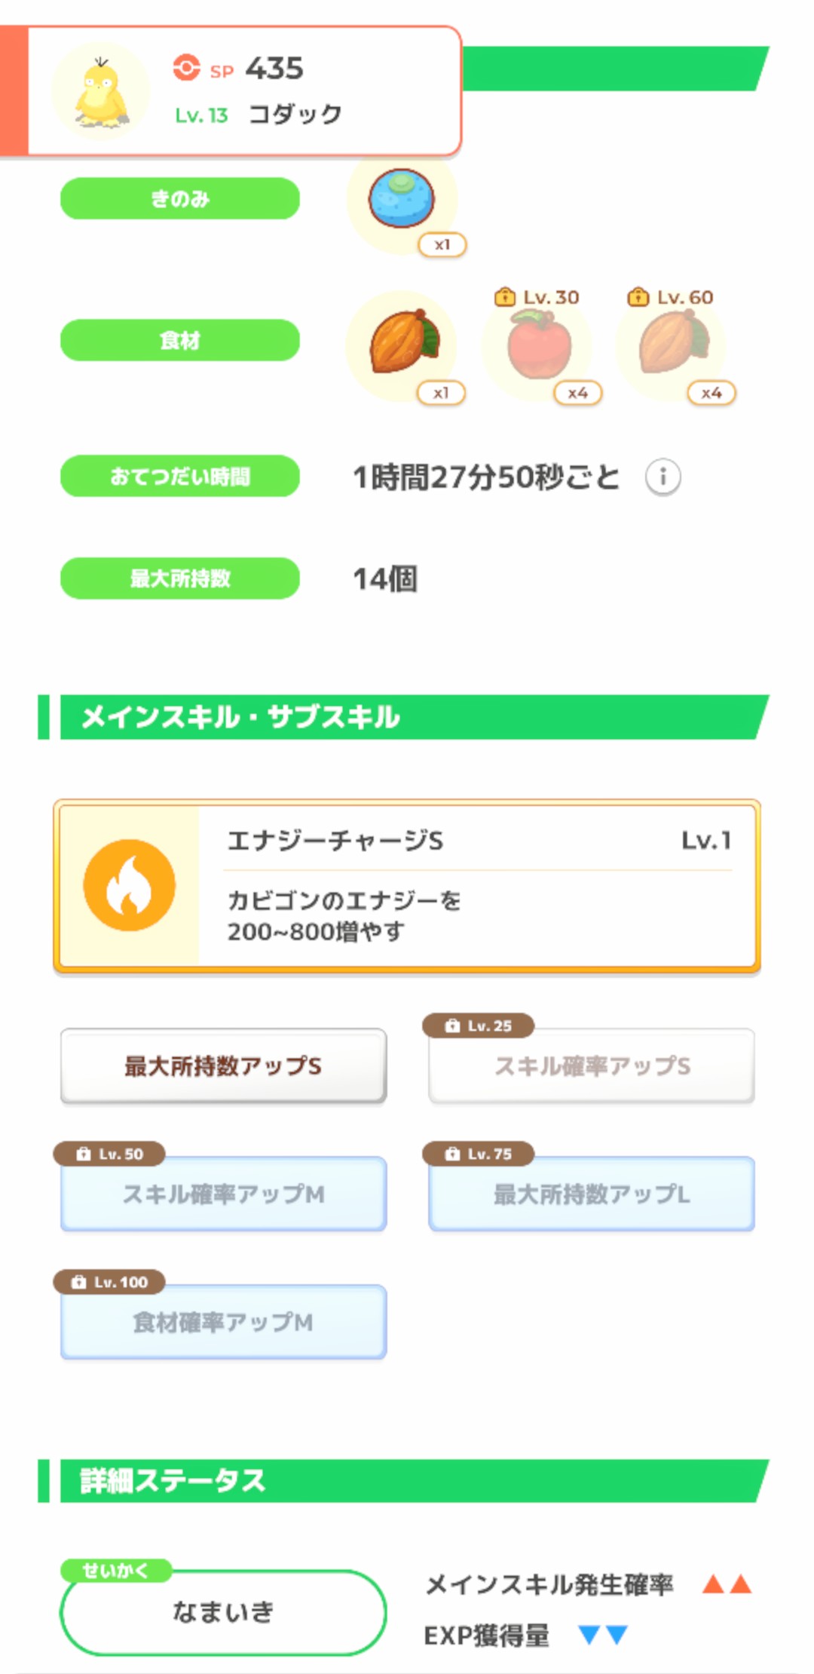Viewport: 814px width, 1674px height.
Task: Tap the 最大所持数 label pill
Action: 180,578
